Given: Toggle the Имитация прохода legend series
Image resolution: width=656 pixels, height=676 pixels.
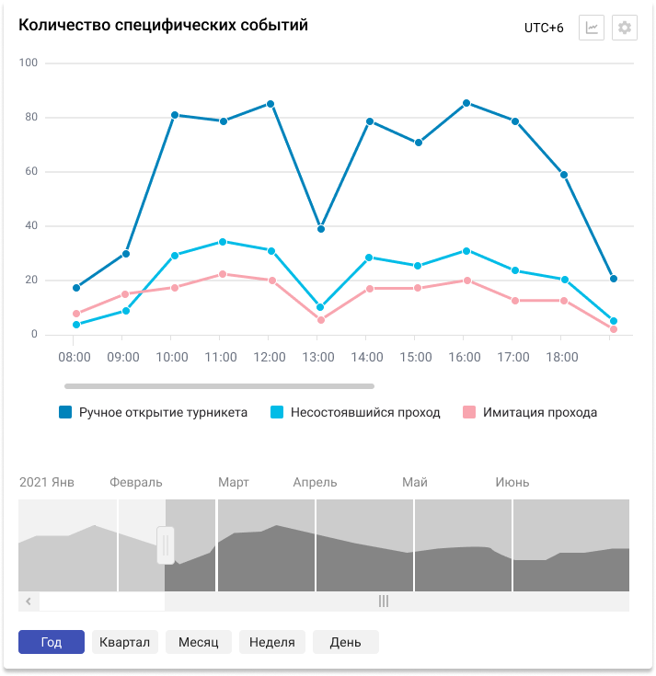Looking at the screenshot, I should (530, 413).
